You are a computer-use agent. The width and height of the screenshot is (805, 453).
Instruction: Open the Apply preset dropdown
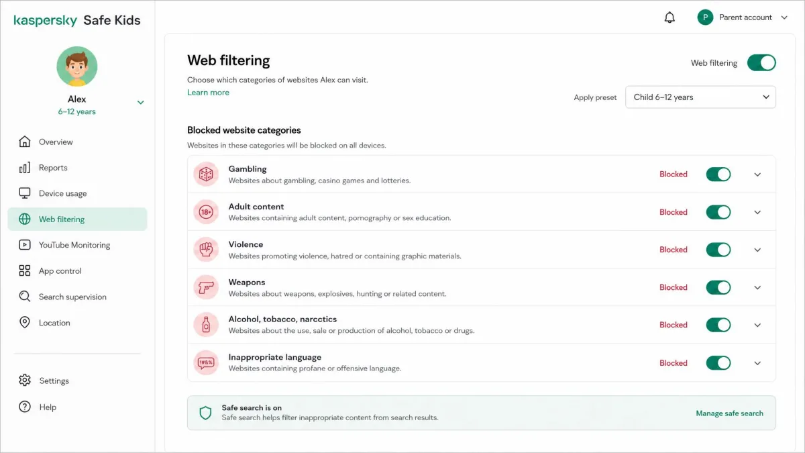[x=700, y=97]
